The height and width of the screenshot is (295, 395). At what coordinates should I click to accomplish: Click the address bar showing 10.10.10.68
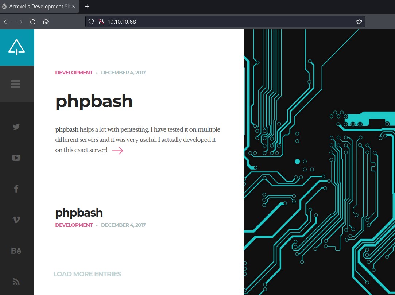tap(219, 22)
